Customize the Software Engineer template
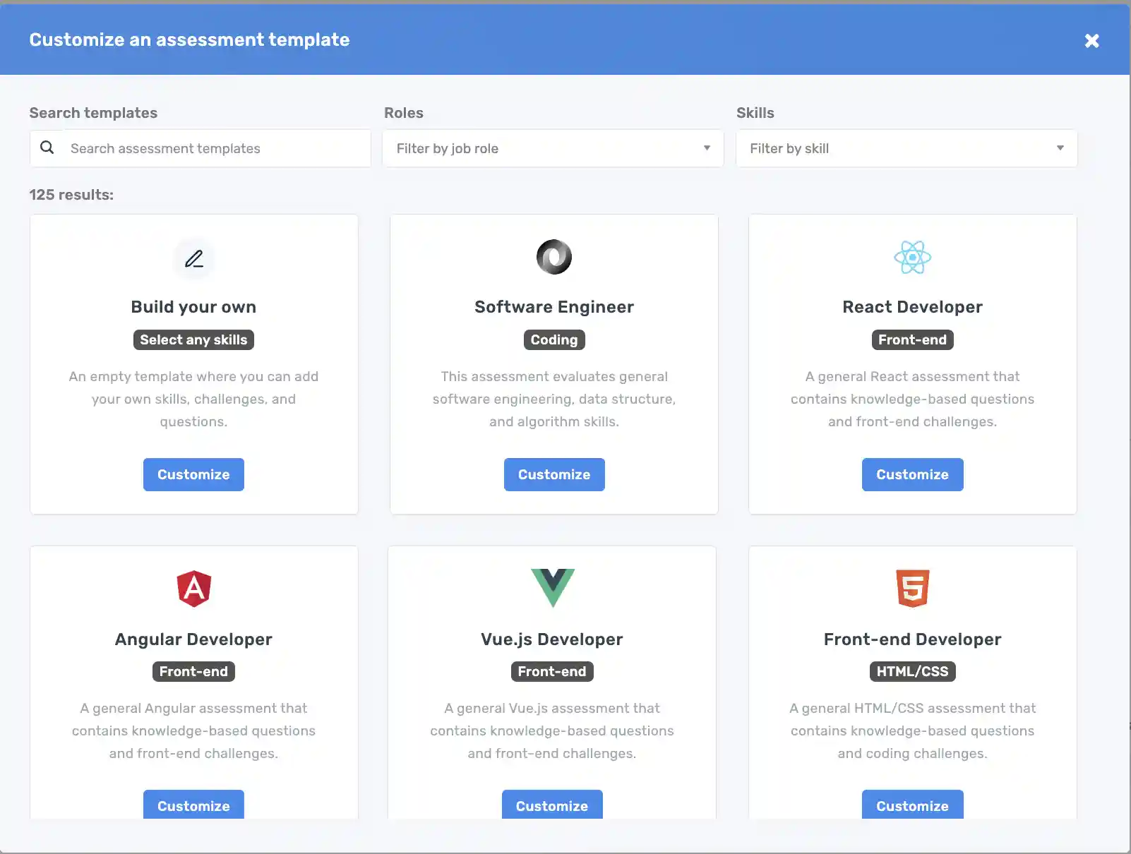 (554, 474)
